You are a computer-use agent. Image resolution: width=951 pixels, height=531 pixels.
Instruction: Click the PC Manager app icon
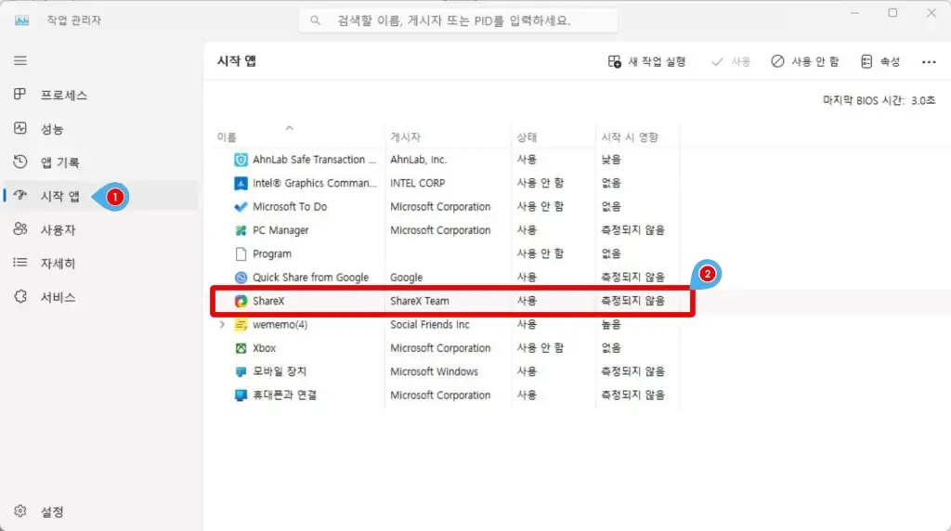tap(241, 230)
